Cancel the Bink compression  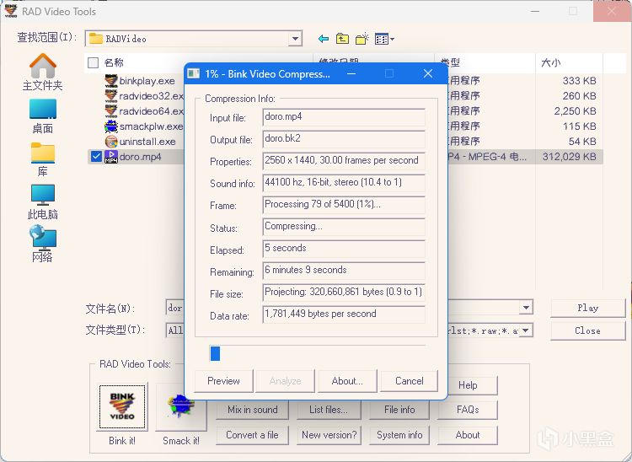point(409,381)
